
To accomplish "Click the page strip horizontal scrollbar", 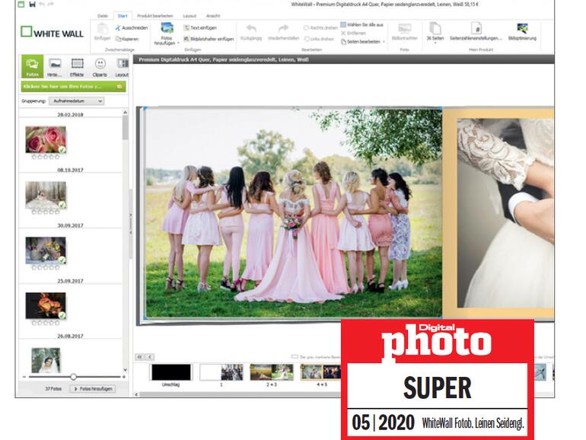I will 239,394.
